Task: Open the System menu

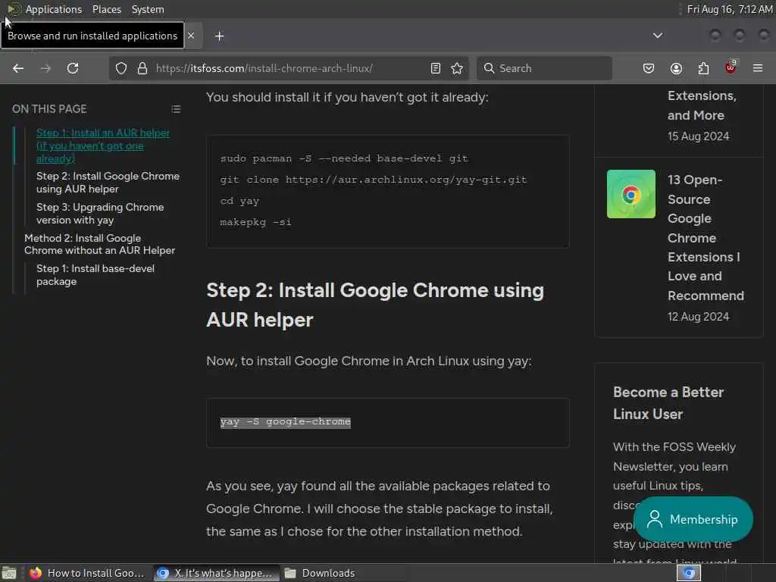Action: click(x=148, y=9)
